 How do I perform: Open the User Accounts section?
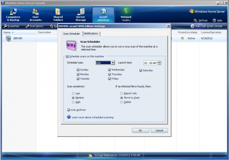35,15
